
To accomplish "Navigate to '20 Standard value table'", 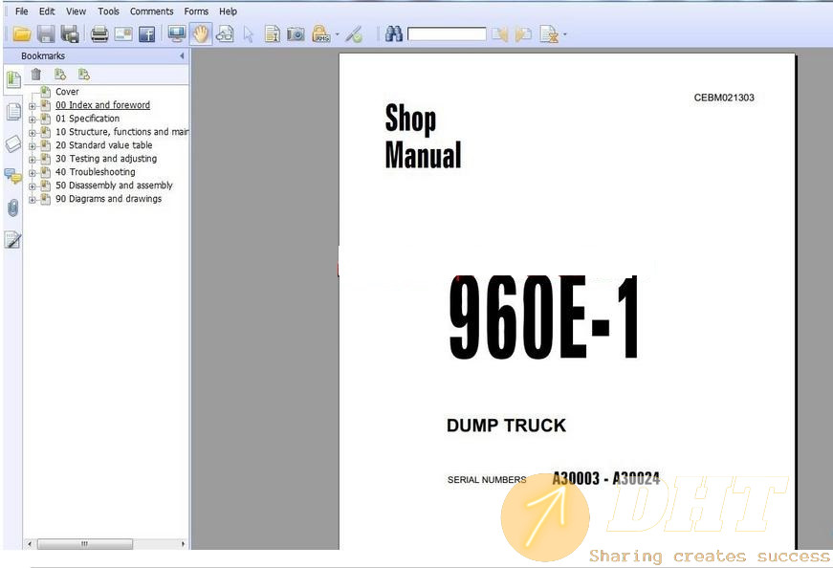I will pos(104,145).
